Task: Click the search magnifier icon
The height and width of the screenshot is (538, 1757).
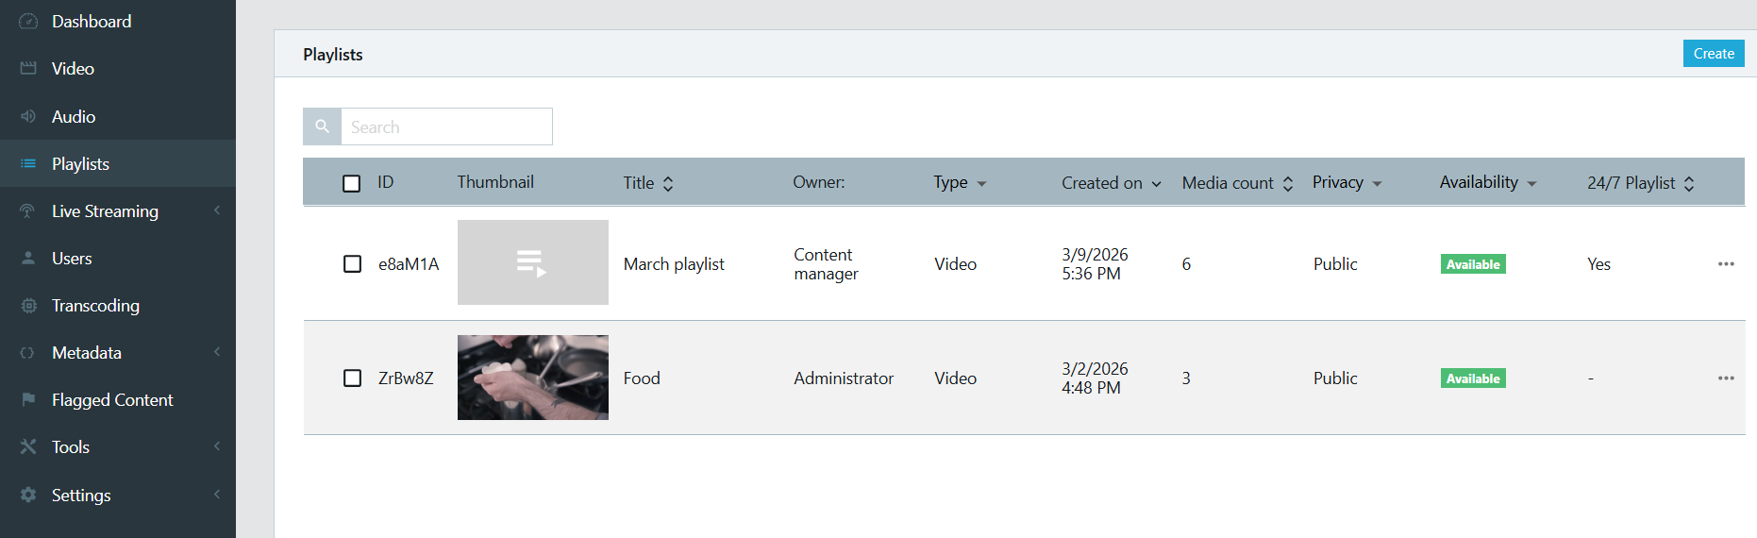Action: tap(322, 126)
